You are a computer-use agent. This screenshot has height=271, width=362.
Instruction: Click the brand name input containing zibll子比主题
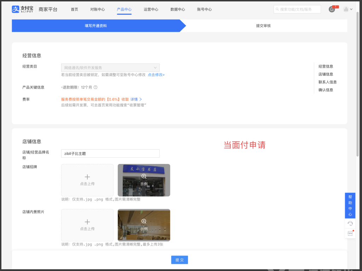coord(110,153)
